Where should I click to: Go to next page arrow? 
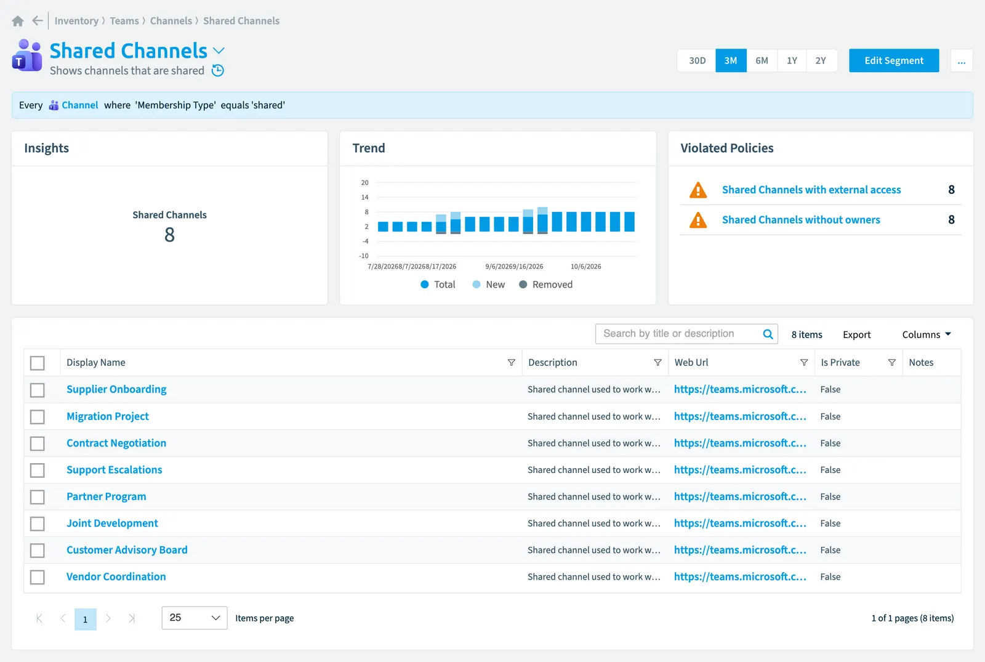pyautogui.click(x=108, y=618)
